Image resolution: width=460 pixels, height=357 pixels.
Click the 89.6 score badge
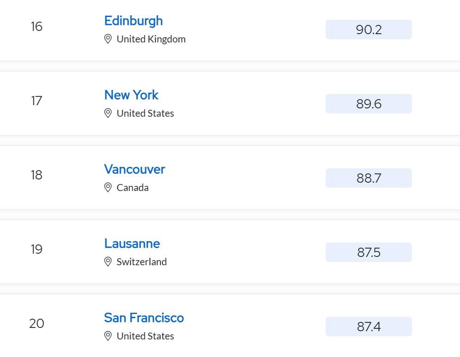point(369,104)
